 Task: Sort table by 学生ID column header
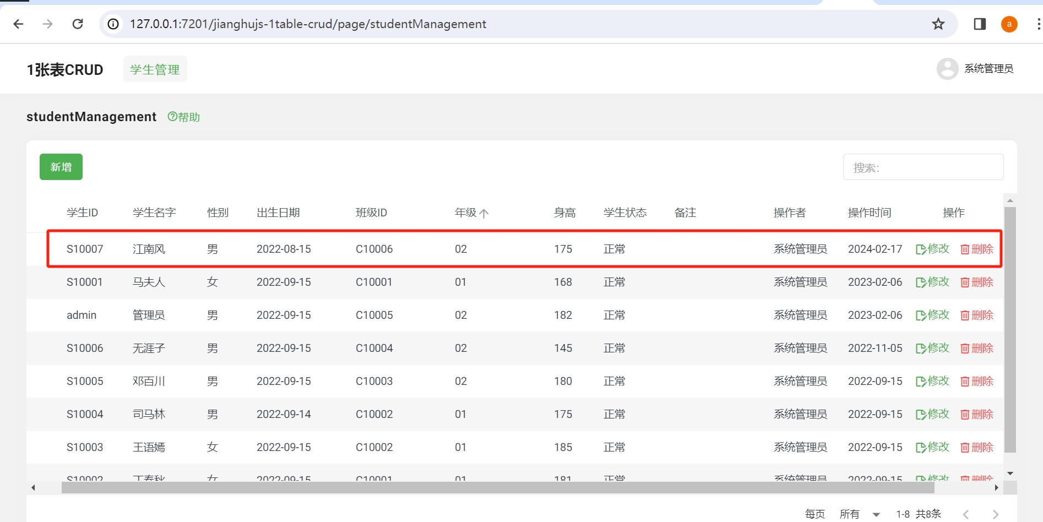(82, 213)
